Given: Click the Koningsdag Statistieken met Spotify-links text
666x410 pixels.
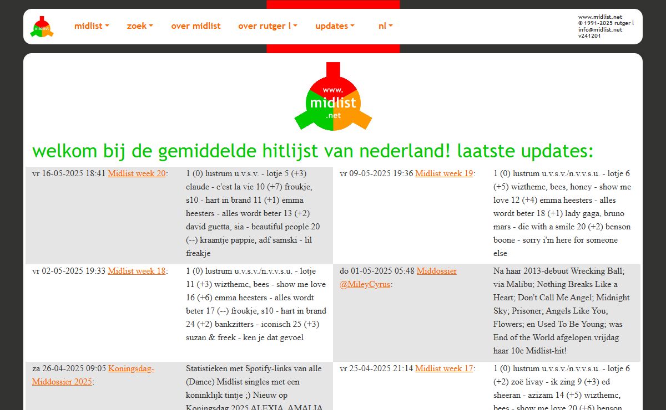Looking at the screenshot, I should 254,388.
